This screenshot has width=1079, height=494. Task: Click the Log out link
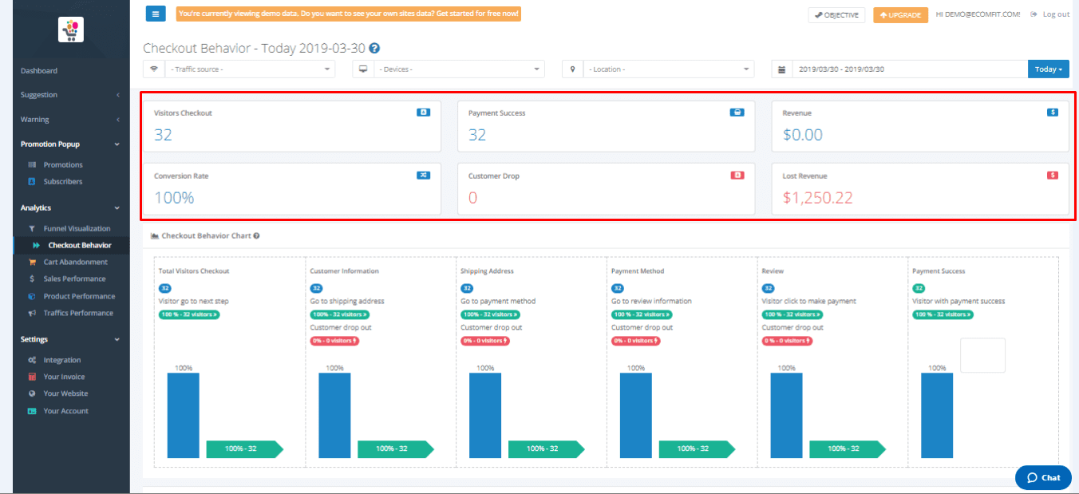click(x=1049, y=14)
